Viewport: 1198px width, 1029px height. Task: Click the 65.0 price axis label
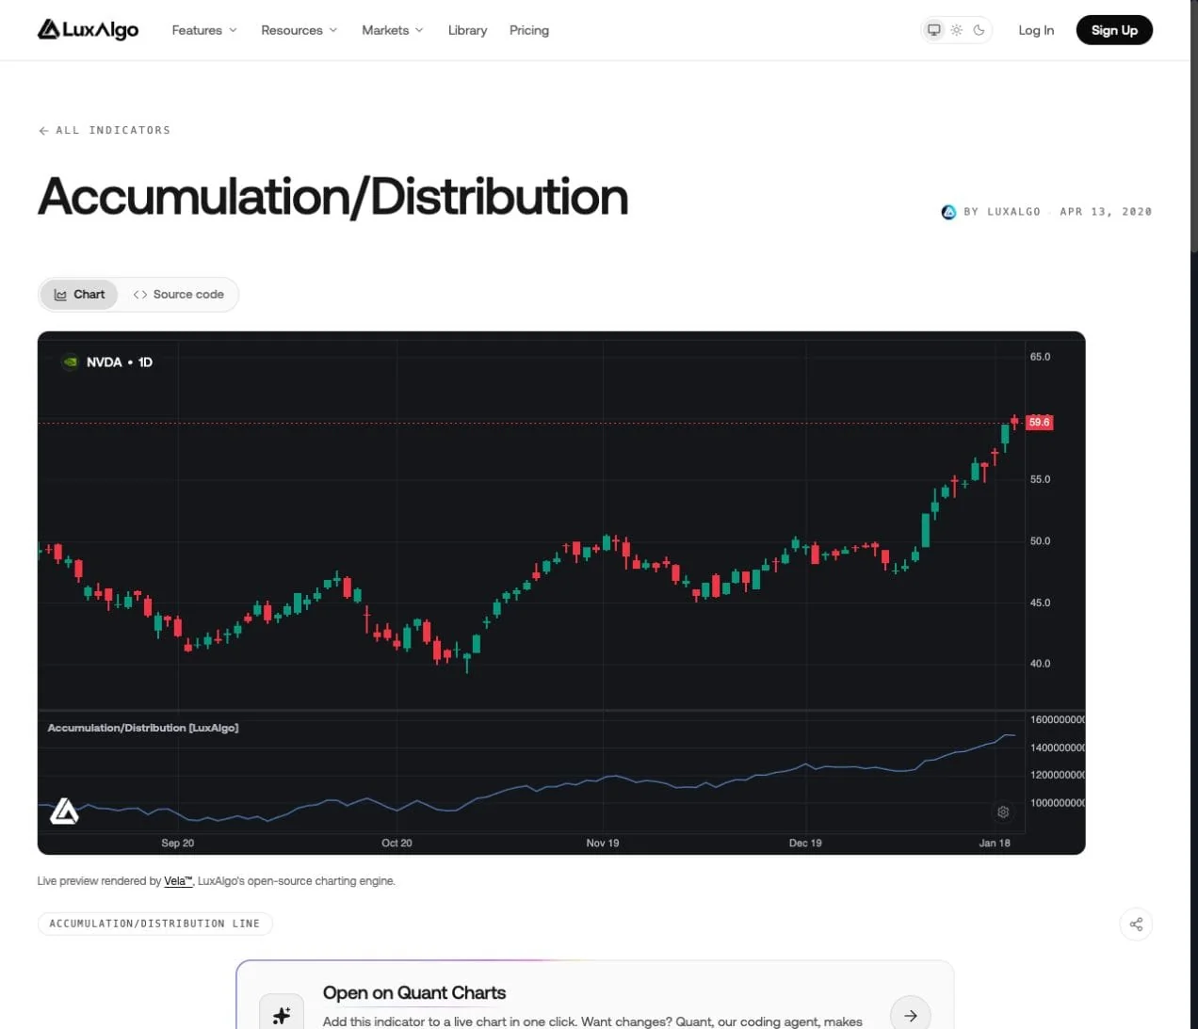1040,357
